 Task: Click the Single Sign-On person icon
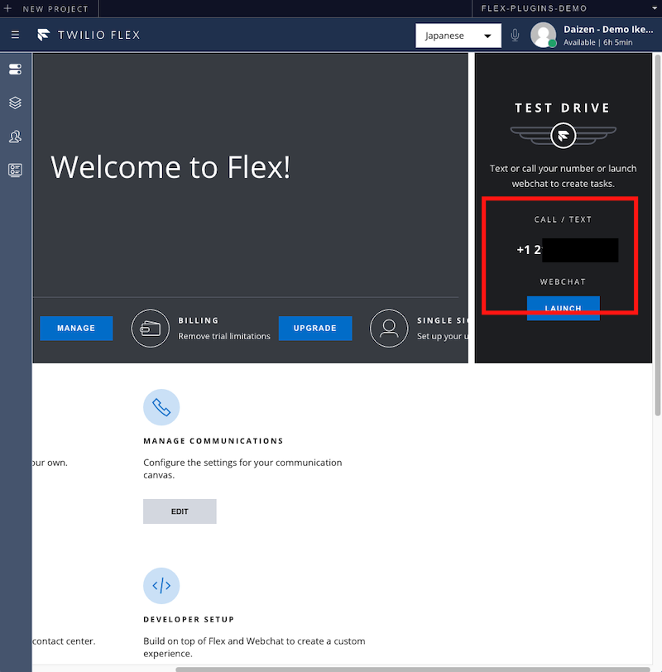point(389,329)
